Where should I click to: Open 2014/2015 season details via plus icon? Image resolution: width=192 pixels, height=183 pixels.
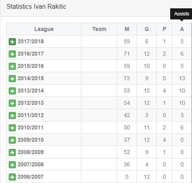[x=12, y=79]
